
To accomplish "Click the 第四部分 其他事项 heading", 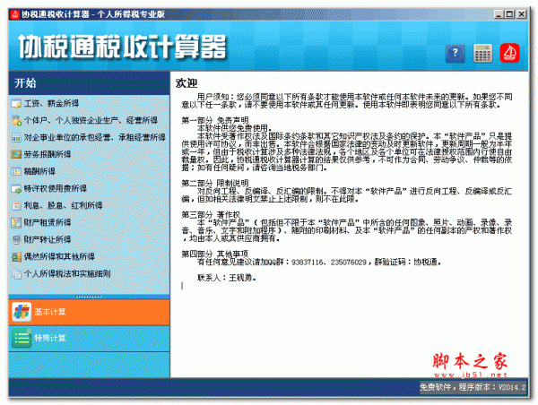I will coord(215,254).
